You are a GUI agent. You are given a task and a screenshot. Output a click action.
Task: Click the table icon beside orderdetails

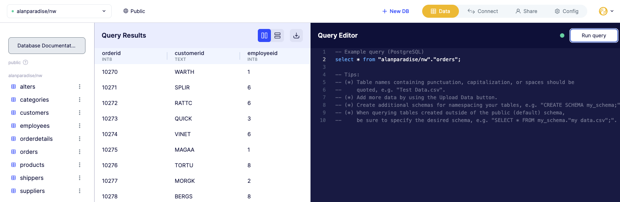(x=13, y=139)
